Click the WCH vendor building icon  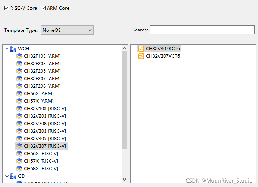pyautogui.click(x=13, y=49)
